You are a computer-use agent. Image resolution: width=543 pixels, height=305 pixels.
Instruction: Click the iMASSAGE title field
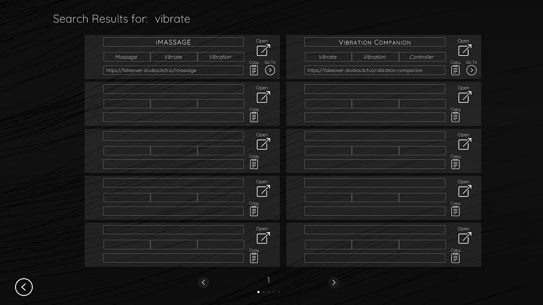173,42
